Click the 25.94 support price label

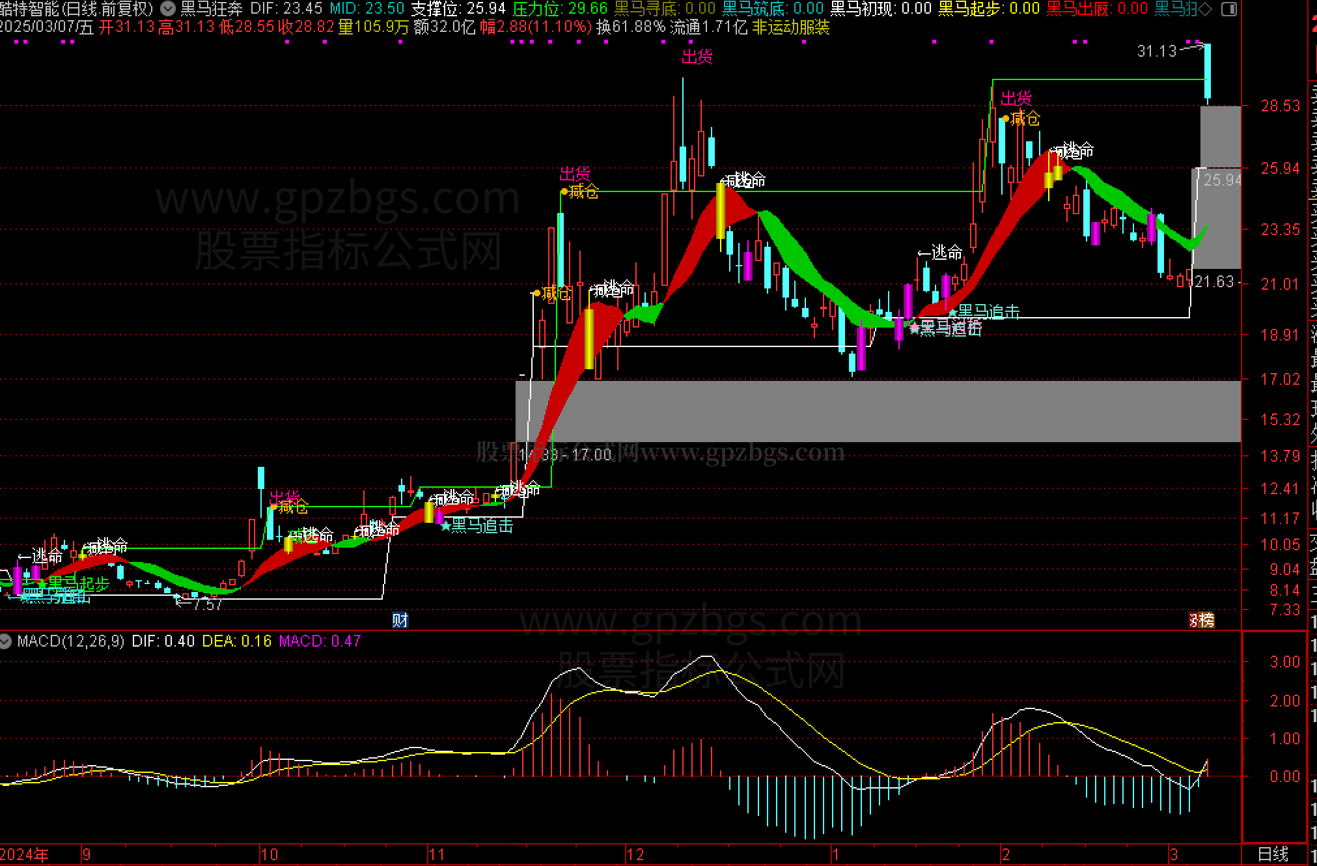pos(1221,180)
